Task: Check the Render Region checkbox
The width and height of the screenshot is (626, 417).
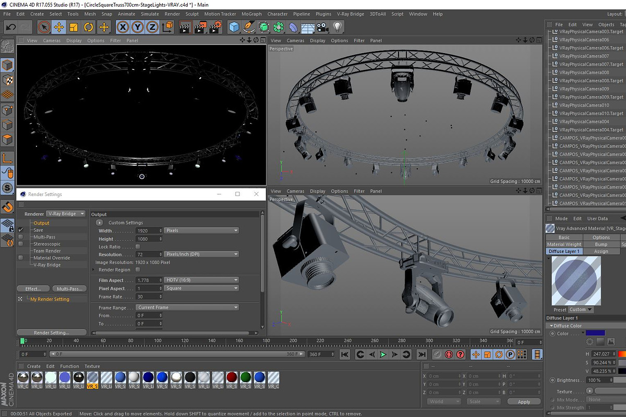Action: 138,269
